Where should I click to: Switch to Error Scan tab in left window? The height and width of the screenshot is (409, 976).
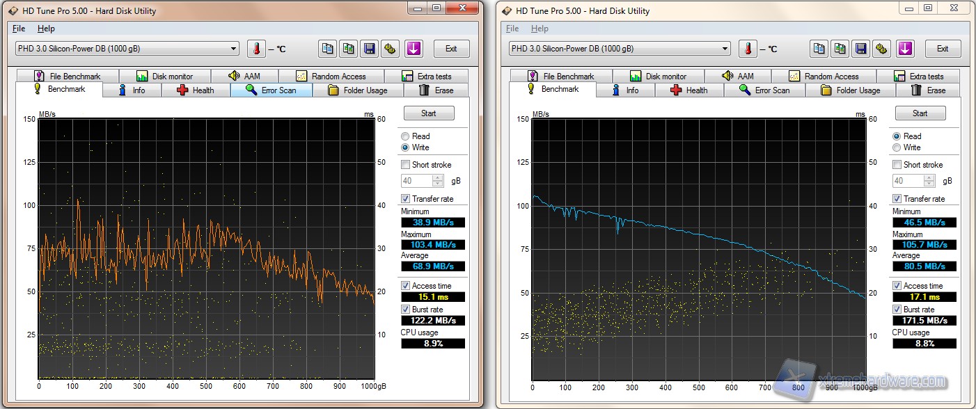(271, 90)
